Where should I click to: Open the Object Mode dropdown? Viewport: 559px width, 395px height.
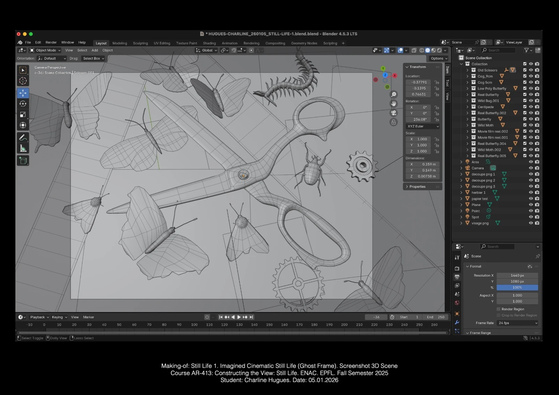(45, 50)
